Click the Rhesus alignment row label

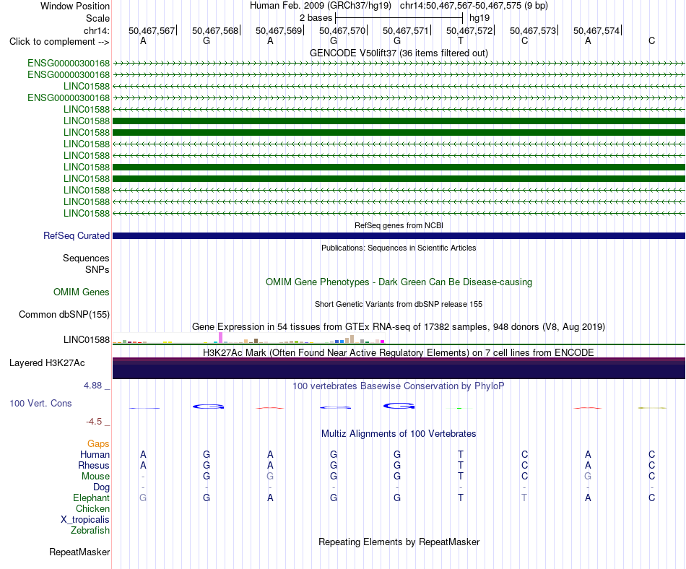tap(94, 465)
